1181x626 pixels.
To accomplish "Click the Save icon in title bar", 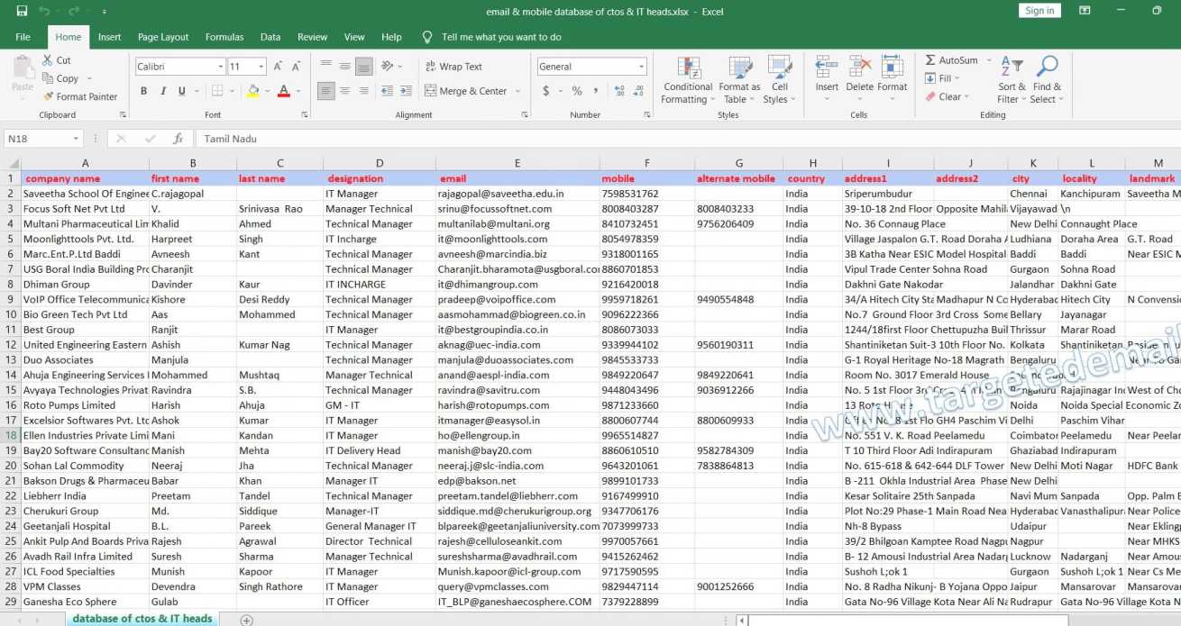I will pyautogui.click(x=22, y=11).
